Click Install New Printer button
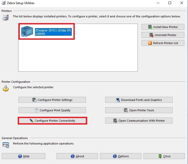188x164 pixels. click(x=163, y=27)
